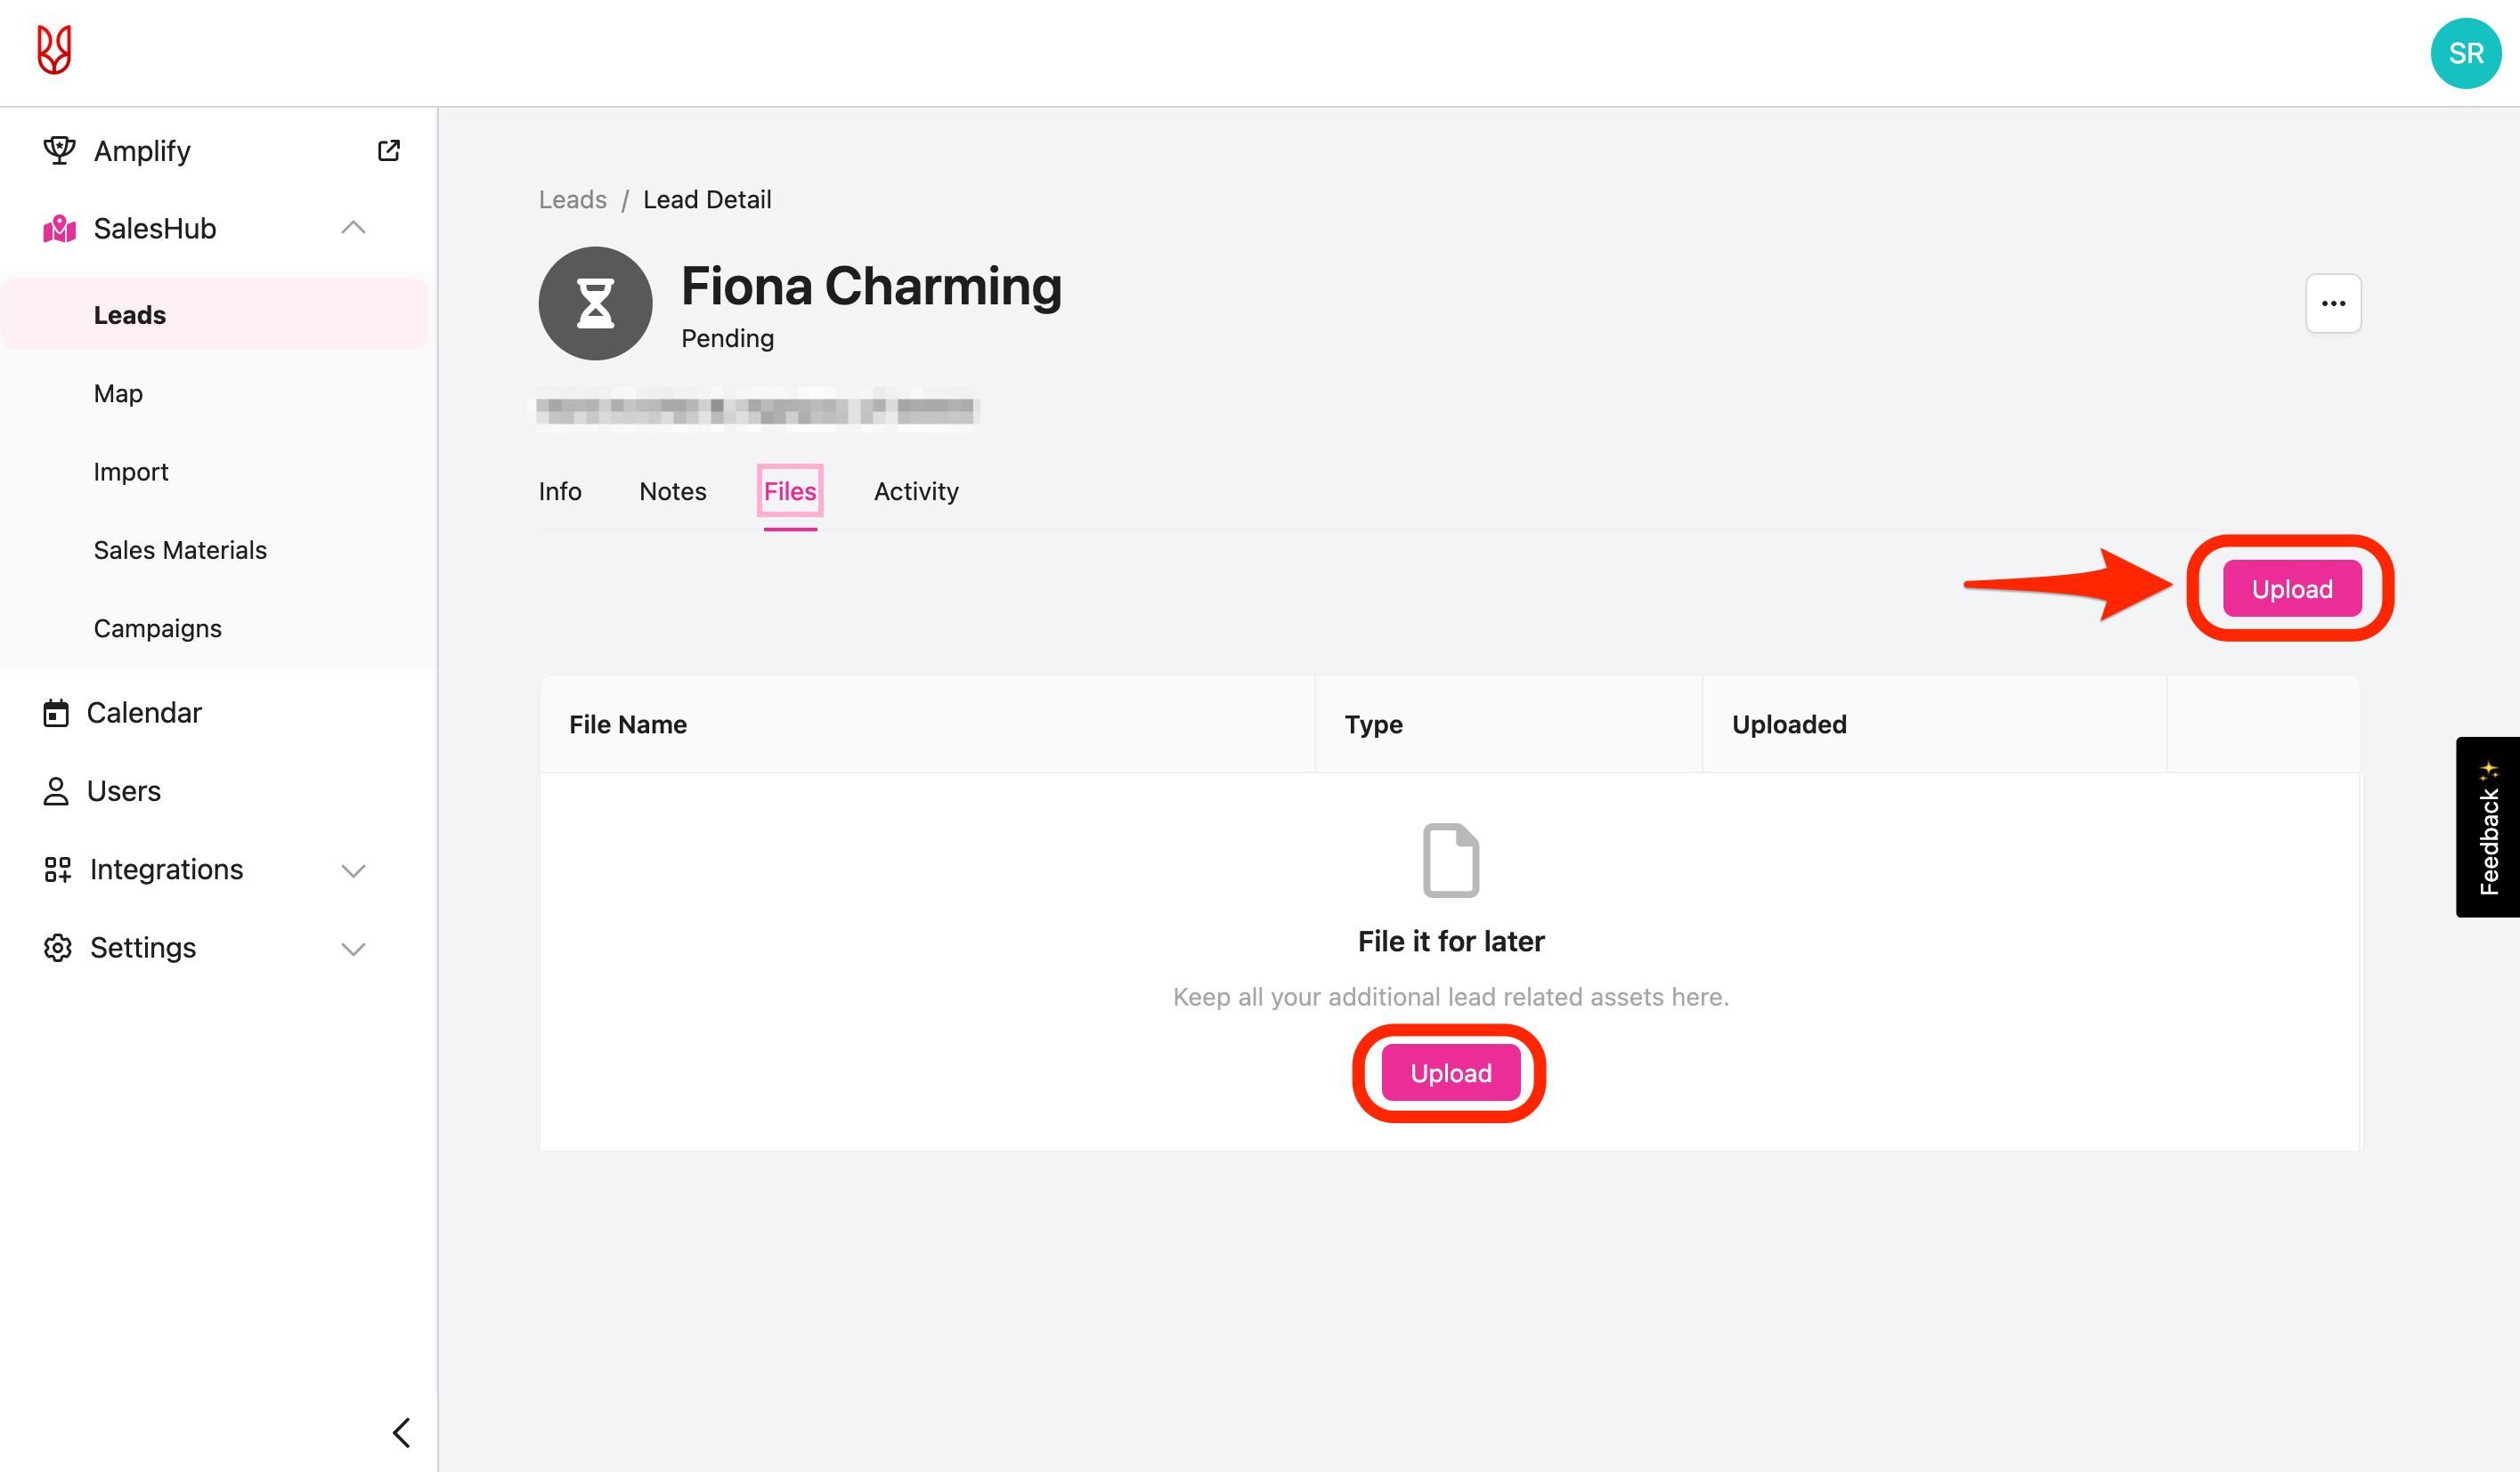Click the SalesHub map icon
The width and height of the screenshot is (2520, 1472).
[x=59, y=229]
